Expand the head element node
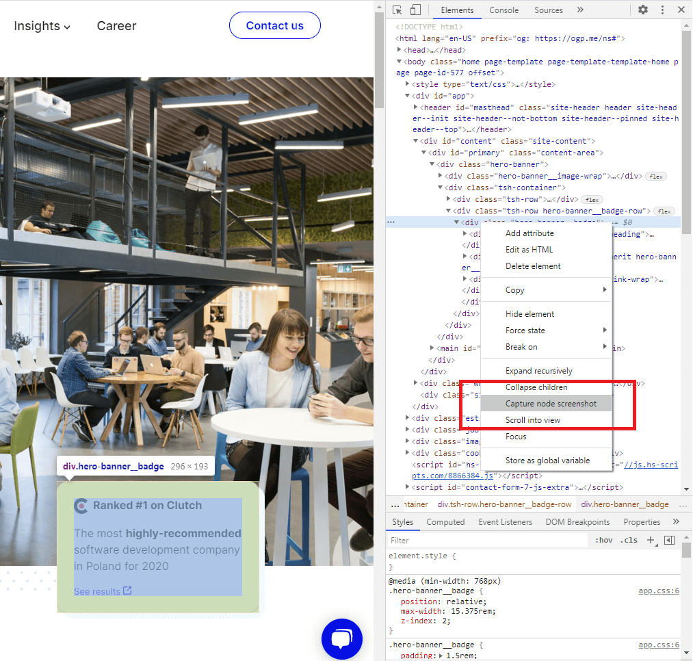 click(x=399, y=50)
